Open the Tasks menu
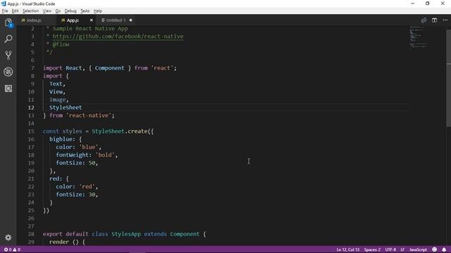 point(85,11)
